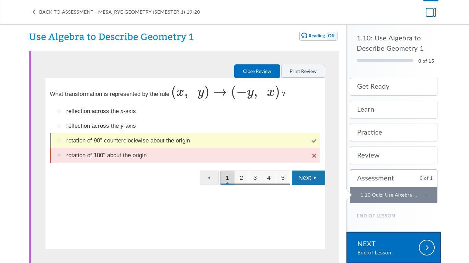
Task: Click the headphones Reading icon
Action: [304, 36]
